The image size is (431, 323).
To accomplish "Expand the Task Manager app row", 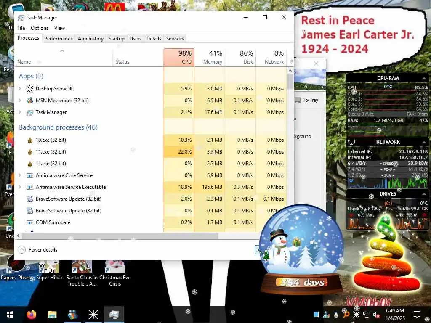I will tap(19, 112).
